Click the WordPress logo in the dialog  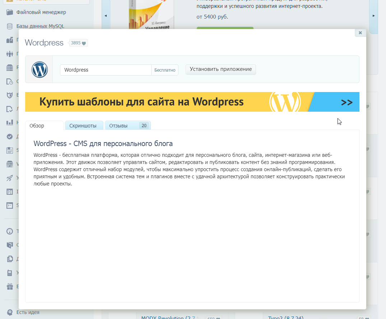(x=39, y=69)
